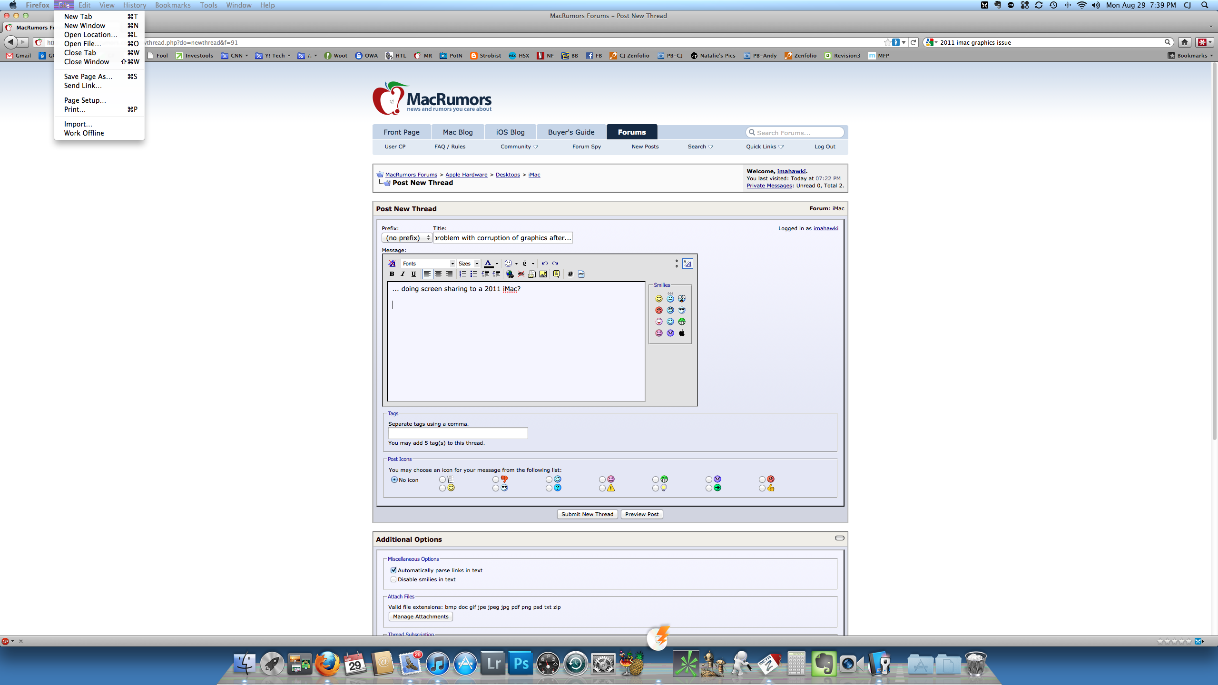Click the decrease indent icon

point(485,274)
